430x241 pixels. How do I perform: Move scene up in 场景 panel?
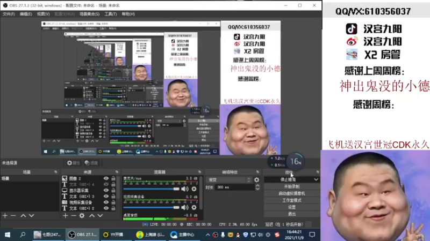23,216
